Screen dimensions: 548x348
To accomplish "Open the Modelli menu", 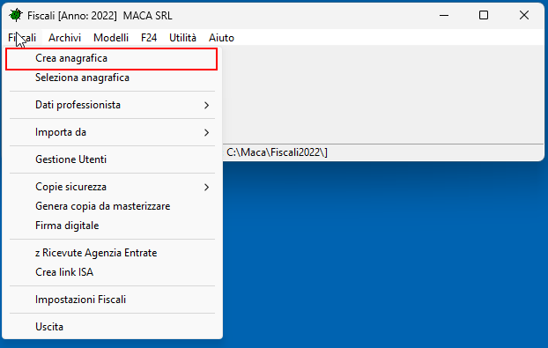I will pyautogui.click(x=111, y=38).
